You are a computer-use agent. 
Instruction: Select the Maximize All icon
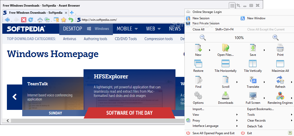[280, 63]
